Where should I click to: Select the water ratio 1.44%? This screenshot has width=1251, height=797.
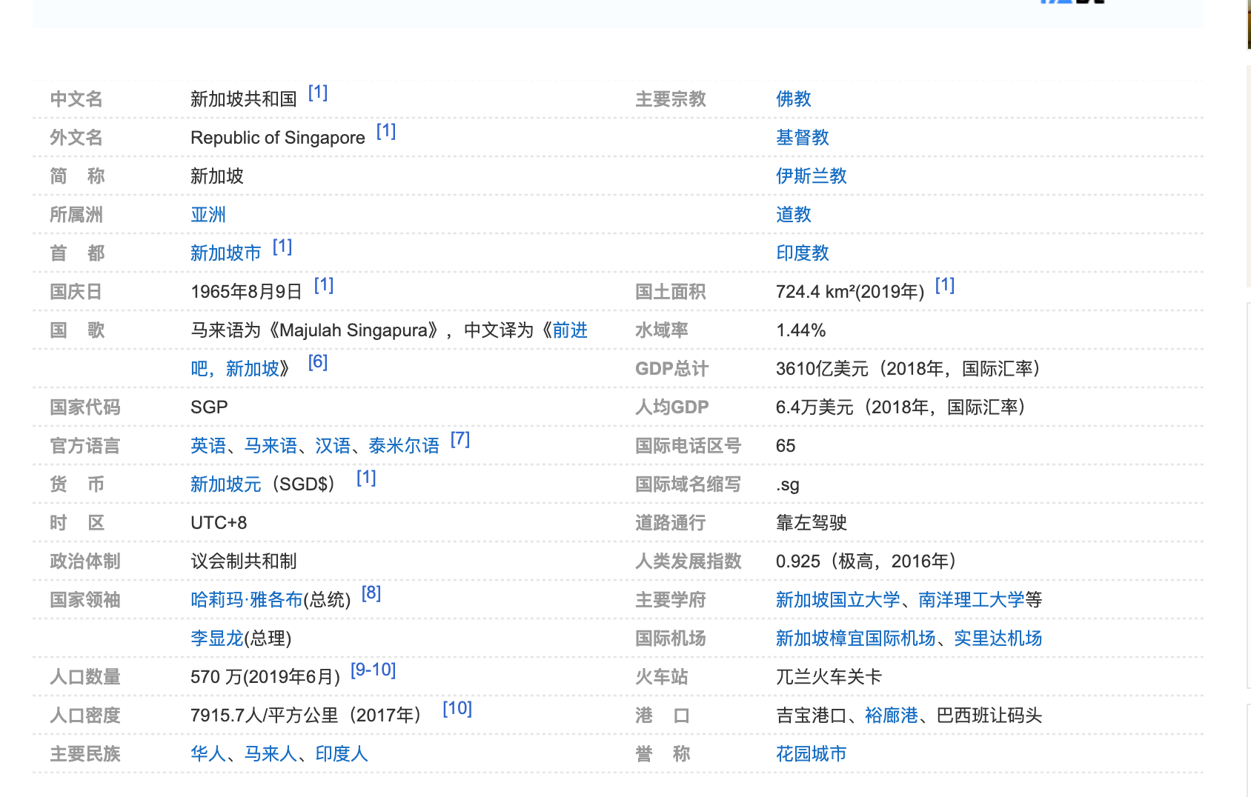(x=801, y=330)
